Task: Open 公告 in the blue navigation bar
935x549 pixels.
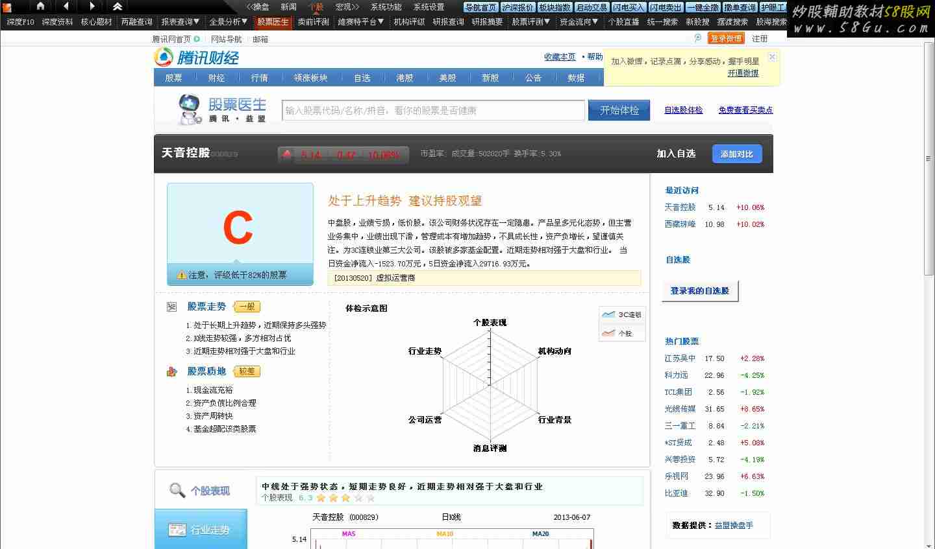Action: coord(533,78)
